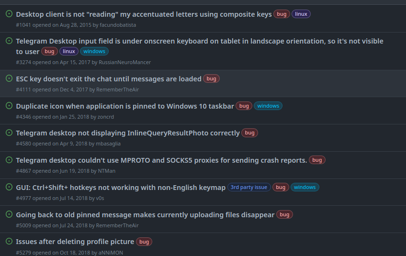Click open-issue icon for MPROTO proxies issue
Screen dimensions: 406x256
pos(9,160)
